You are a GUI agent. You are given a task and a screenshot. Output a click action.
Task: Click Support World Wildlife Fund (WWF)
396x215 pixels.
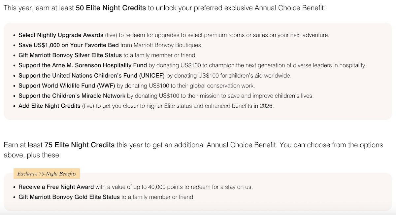click(x=67, y=86)
